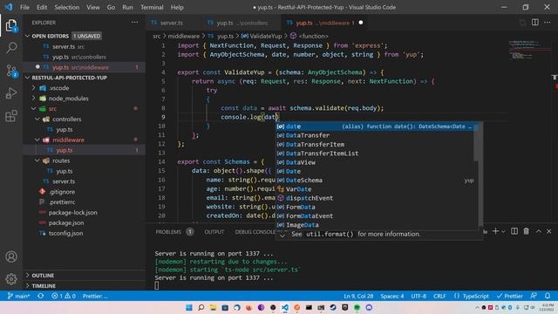Image resolution: width=558 pixels, height=314 pixels.
Task: Switch to the server.ts editor tab
Action: click(x=172, y=23)
